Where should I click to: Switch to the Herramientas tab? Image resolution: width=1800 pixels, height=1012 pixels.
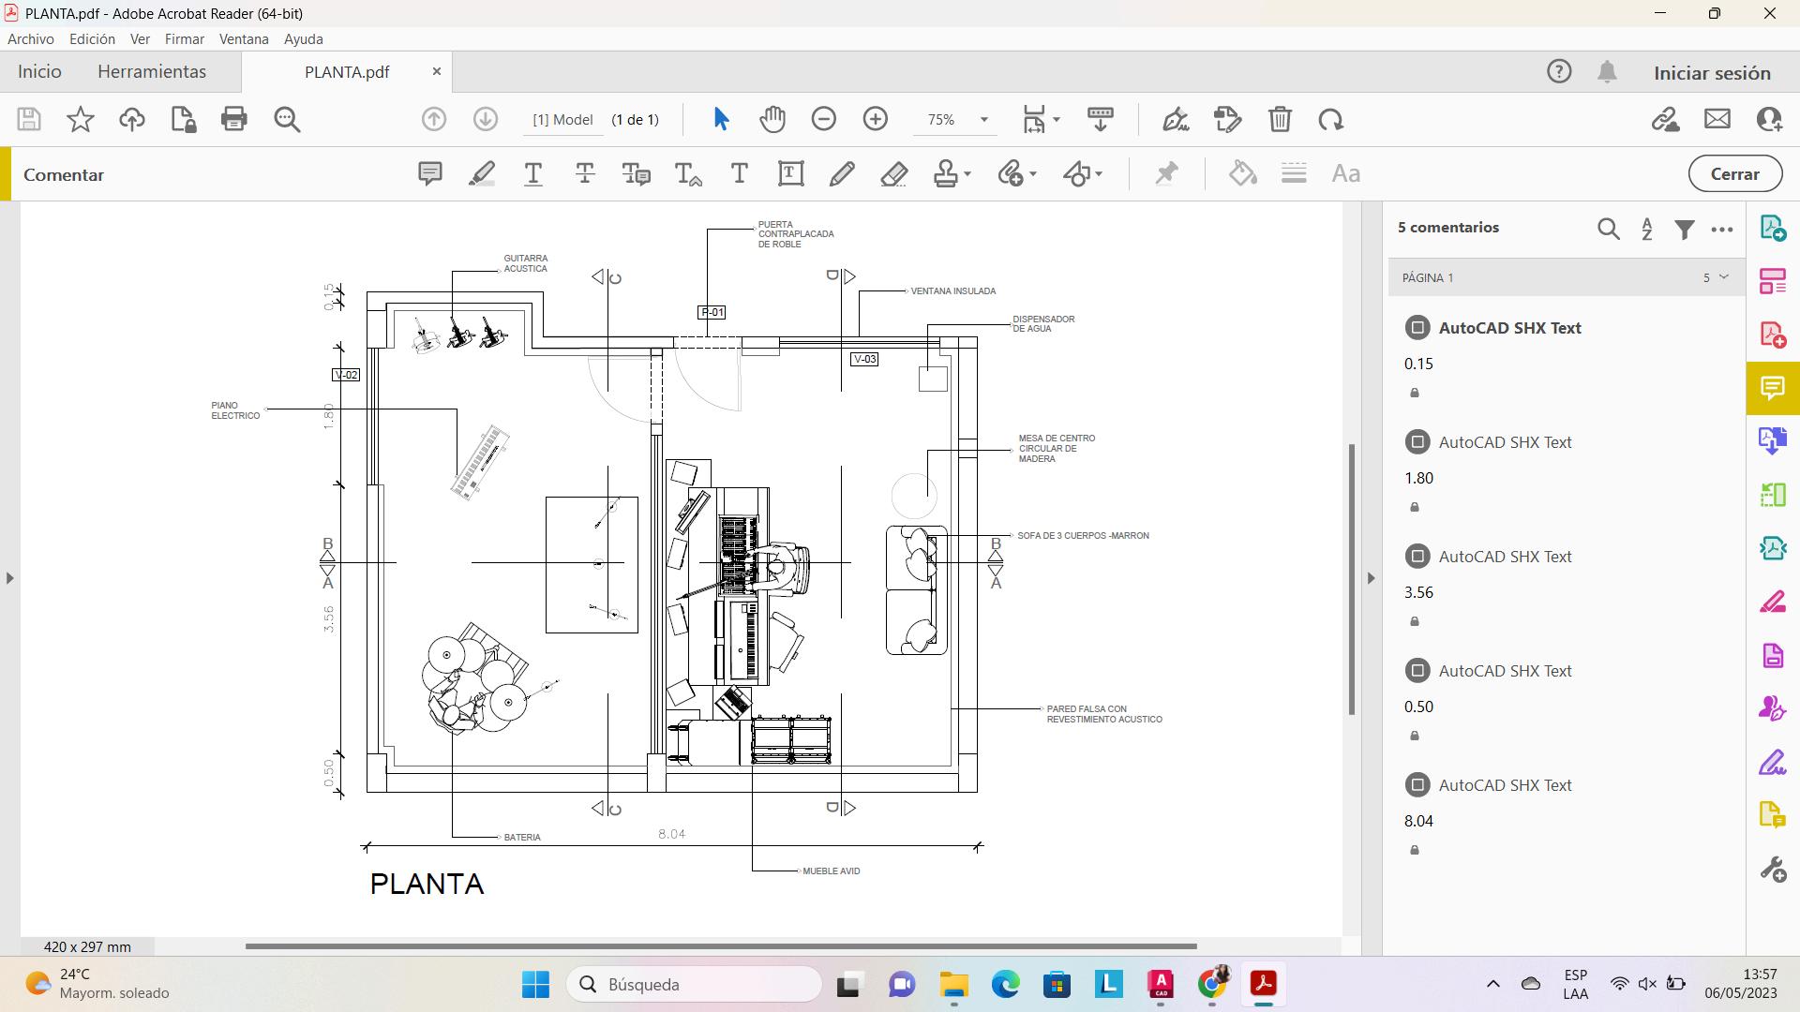click(152, 72)
